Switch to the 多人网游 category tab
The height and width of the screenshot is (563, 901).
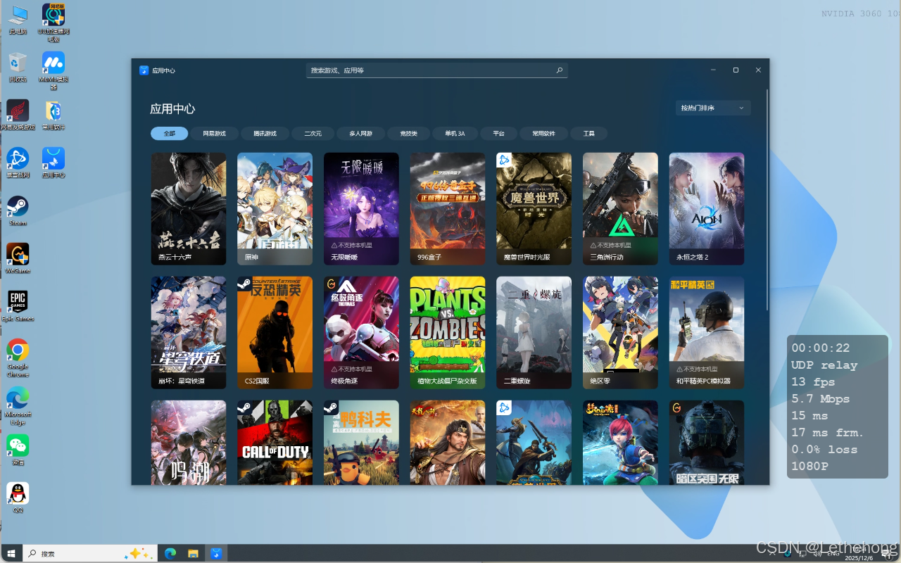pyautogui.click(x=360, y=134)
